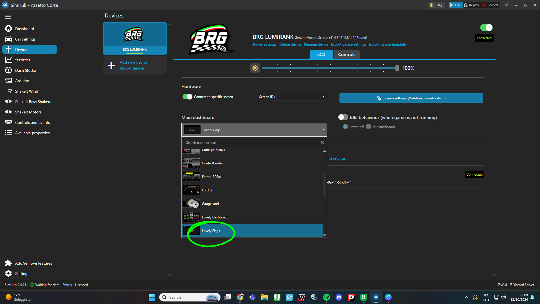Image resolution: width=540 pixels, height=304 pixels.
Task: Open the Devices sidebar item
Action: coord(30,50)
